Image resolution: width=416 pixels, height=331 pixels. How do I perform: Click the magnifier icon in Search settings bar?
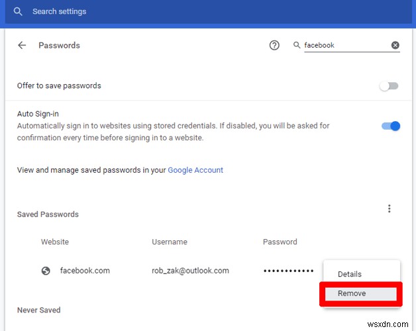(x=18, y=11)
